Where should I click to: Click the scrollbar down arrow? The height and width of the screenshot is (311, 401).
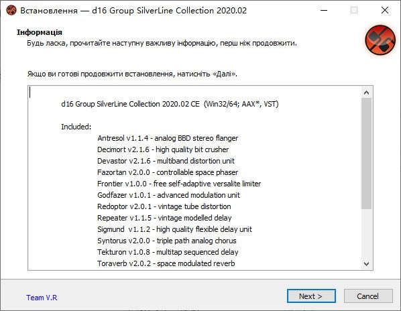click(367, 263)
